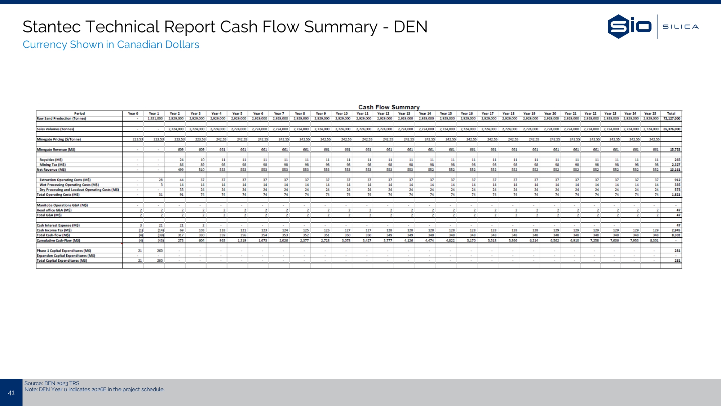This screenshot has width=721, height=406.
Task: Click the 'Mining Tax (M$)' row label
Action: coord(53,165)
